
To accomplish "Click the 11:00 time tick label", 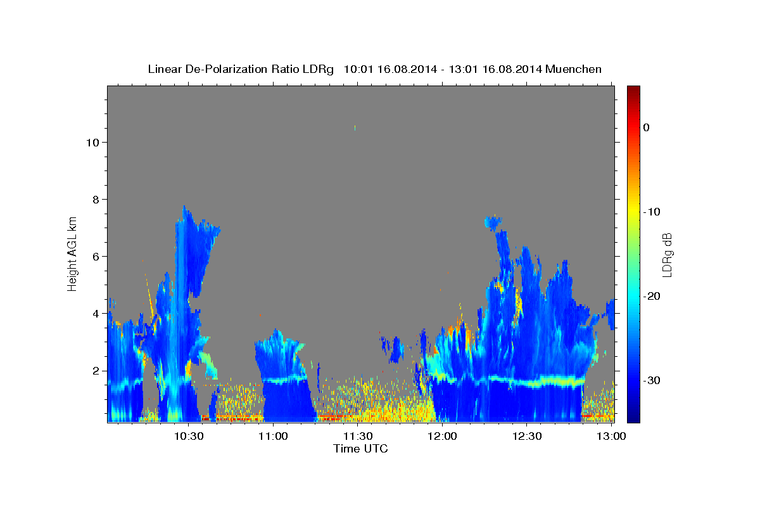I will [x=273, y=436].
